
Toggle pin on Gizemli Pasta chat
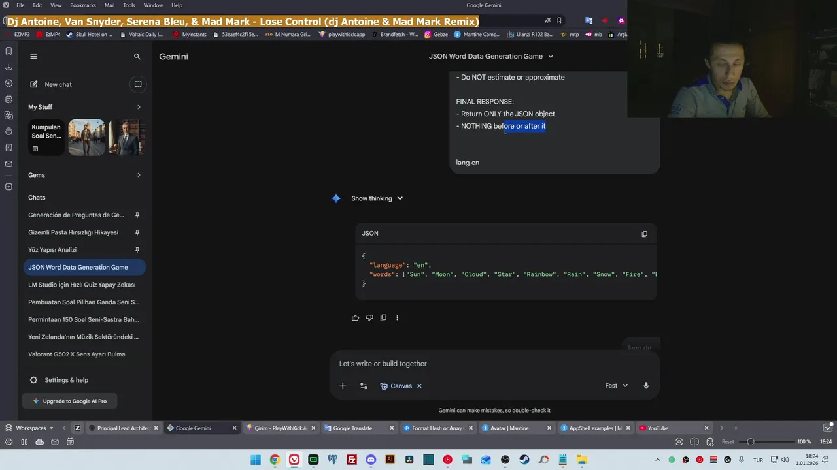137,232
